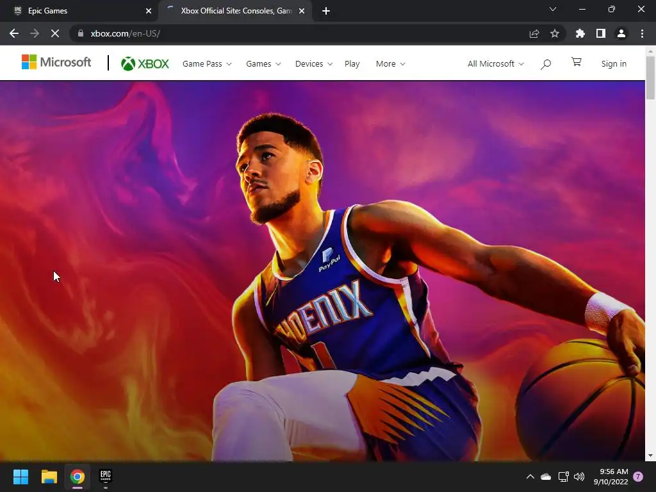
Task: Bookmark this page with star
Action: click(x=555, y=33)
